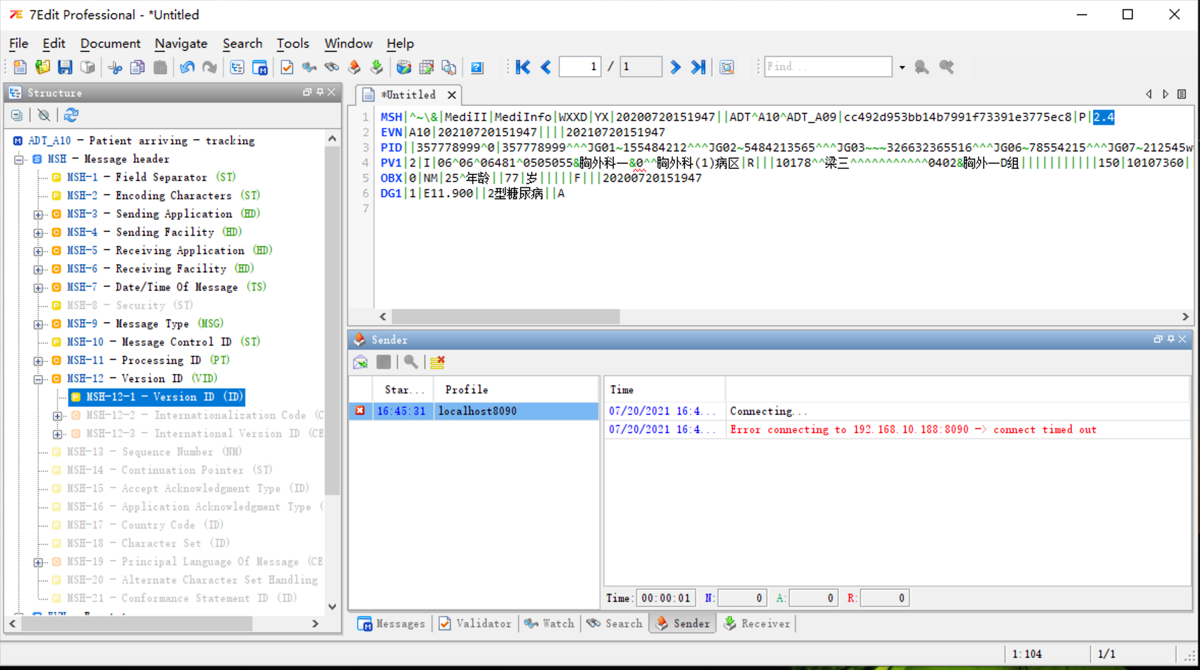Click the editor horizontal scrollbar thumb
1200x670 pixels.
(505, 317)
